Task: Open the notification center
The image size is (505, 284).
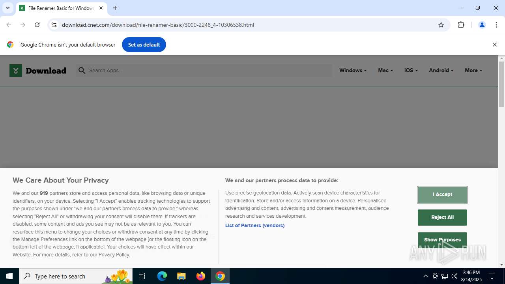Action: click(492, 276)
